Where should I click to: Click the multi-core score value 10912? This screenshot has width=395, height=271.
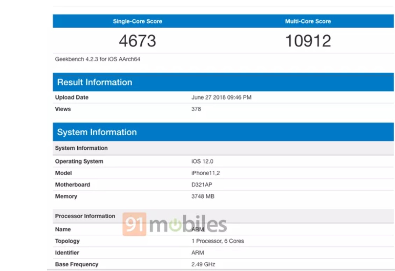pos(308,41)
